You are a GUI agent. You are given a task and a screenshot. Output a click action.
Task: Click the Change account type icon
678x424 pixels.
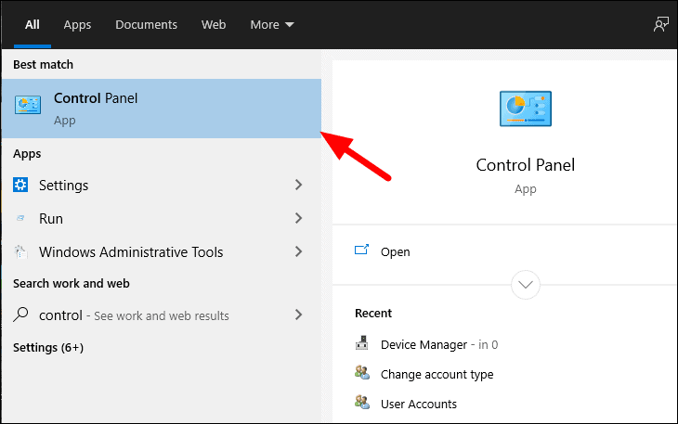pos(362,372)
